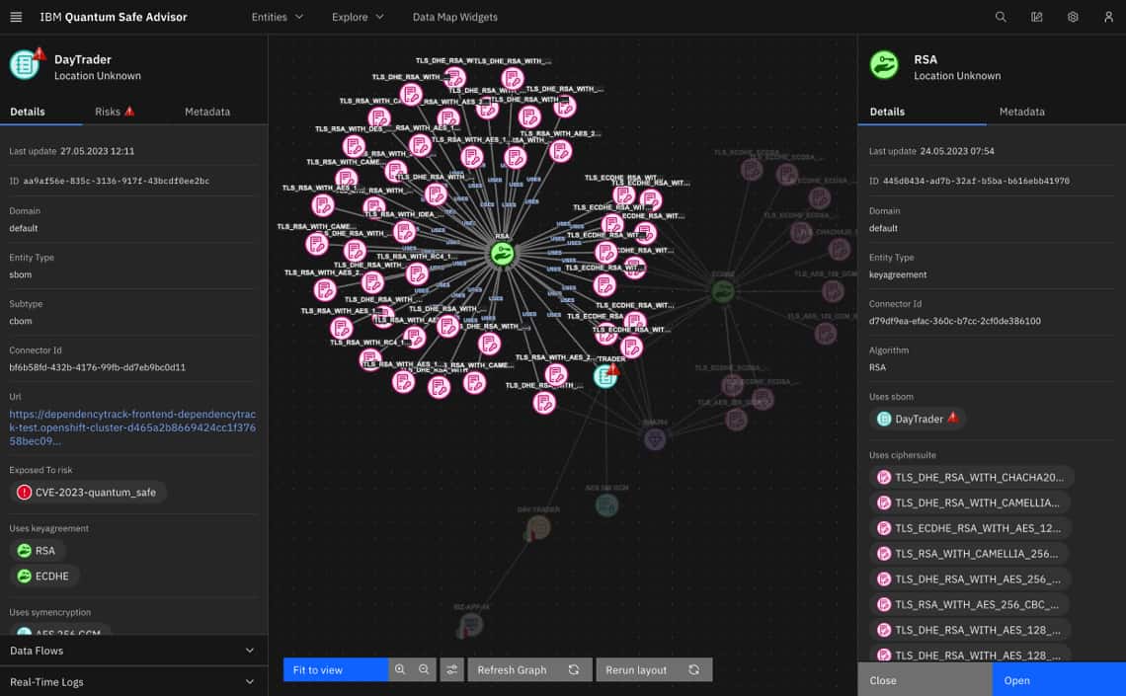The width and height of the screenshot is (1126, 696).
Task: Expand the Real-Time Logs section
Action: click(x=133, y=681)
